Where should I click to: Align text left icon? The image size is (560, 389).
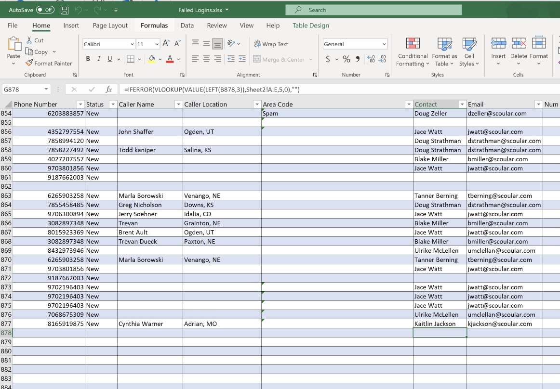tap(195, 59)
